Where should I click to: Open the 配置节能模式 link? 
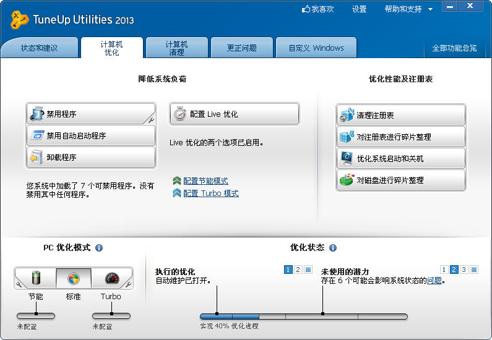205,181
